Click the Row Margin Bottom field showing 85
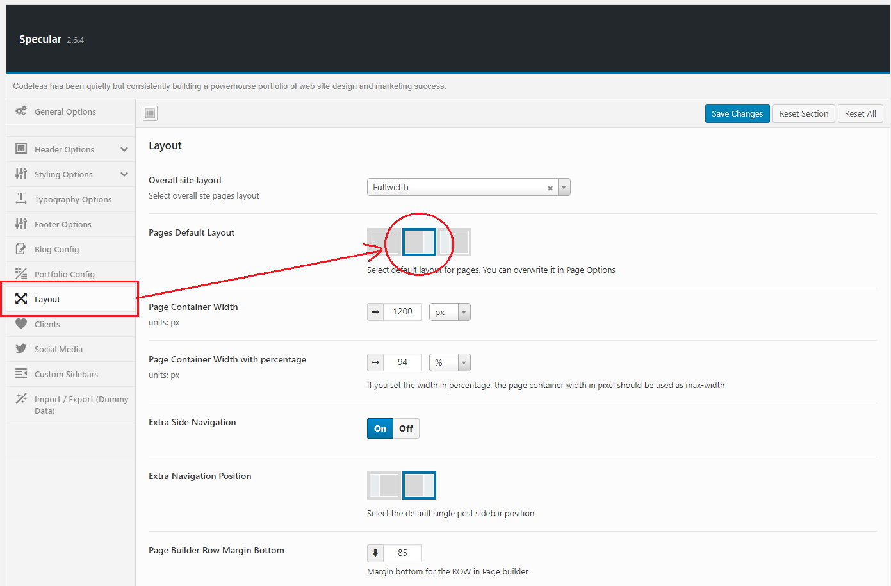Screen dimensions: 891x586 coord(403,553)
